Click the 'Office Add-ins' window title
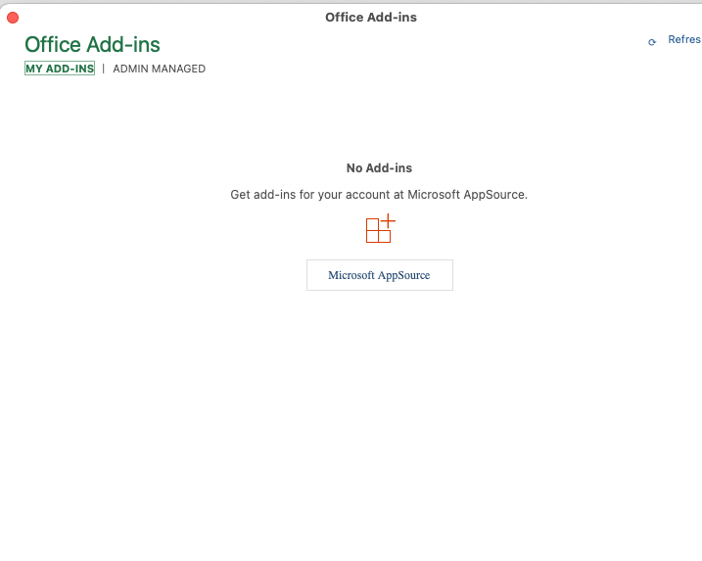702x561 pixels. click(x=371, y=17)
